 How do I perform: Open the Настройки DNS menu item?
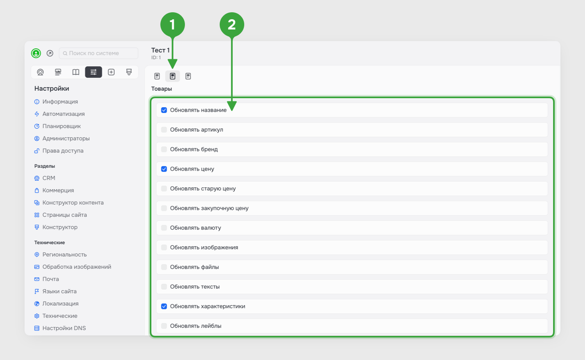(64, 328)
